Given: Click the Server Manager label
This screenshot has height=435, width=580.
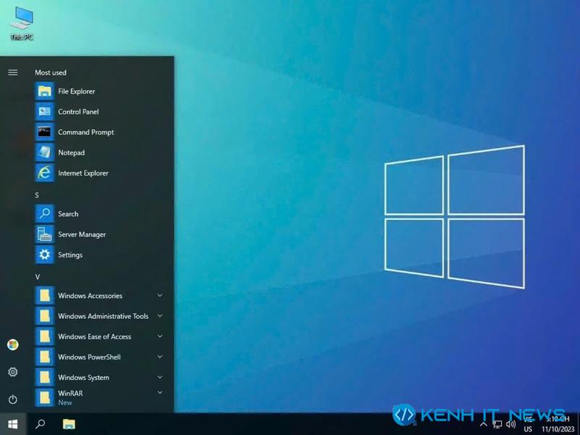Looking at the screenshot, I should [82, 234].
